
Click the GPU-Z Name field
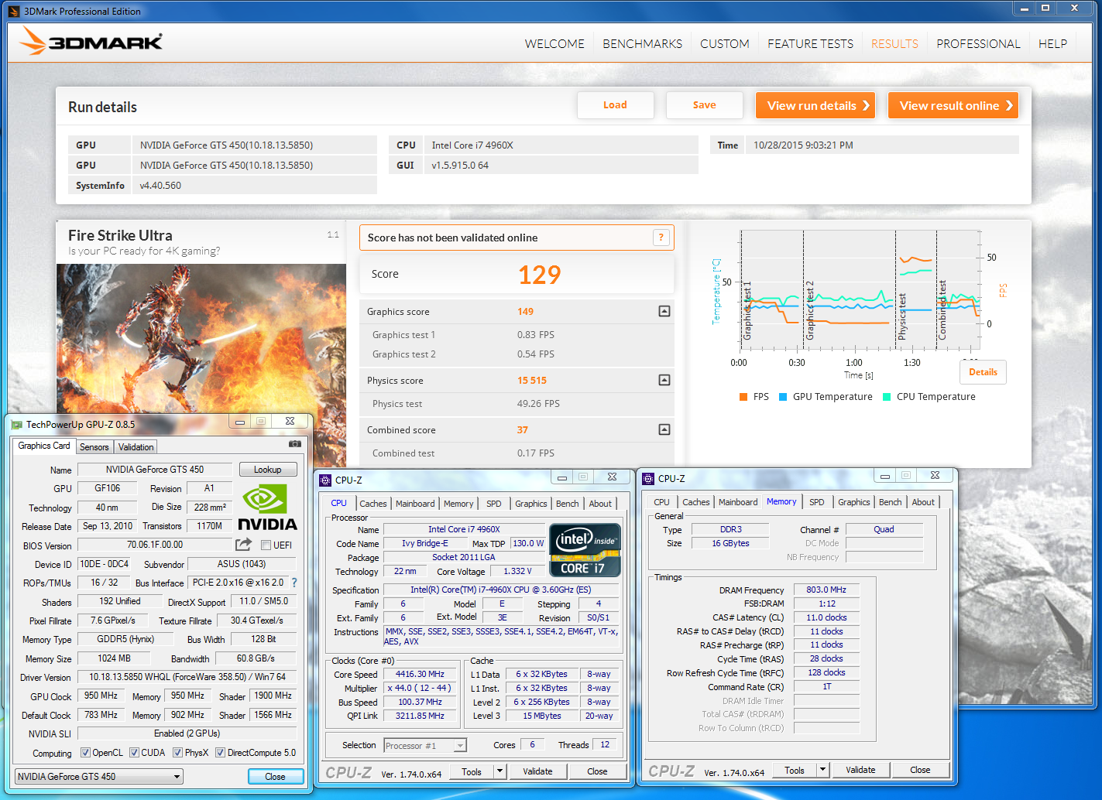click(155, 470)
